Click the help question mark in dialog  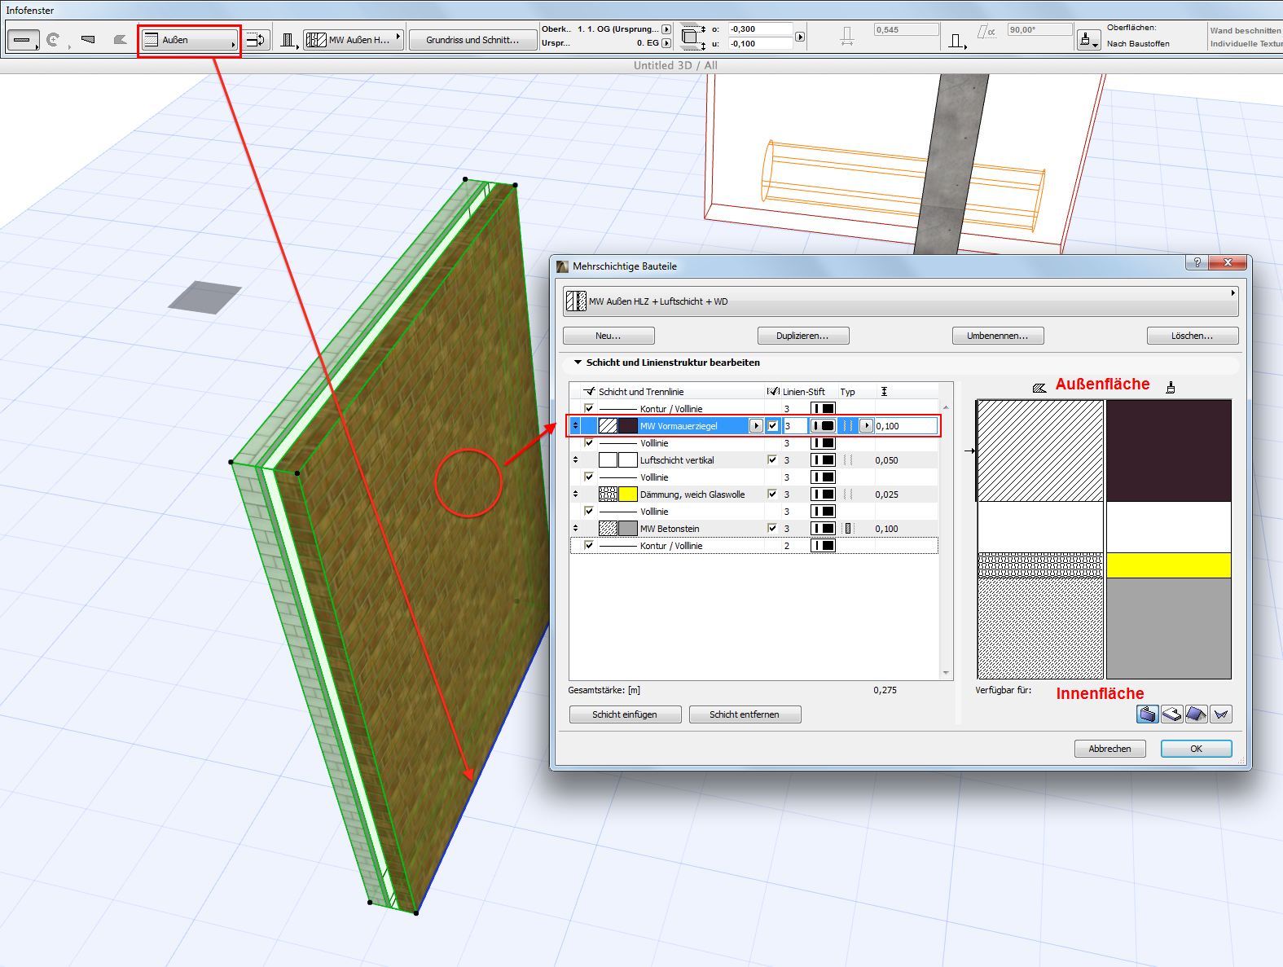click(x=1196, y=262)
